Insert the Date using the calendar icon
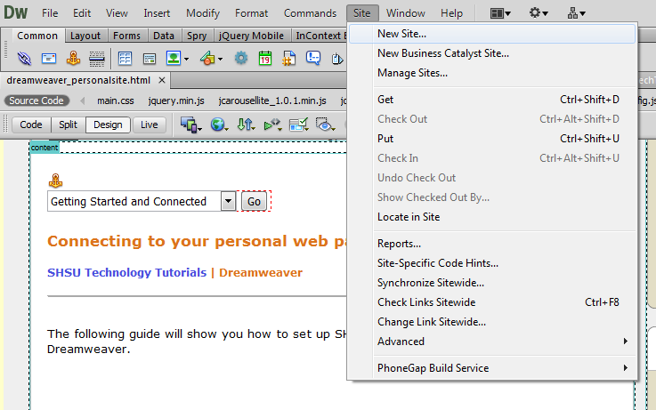656x410 pixels. tap(265, 58)
